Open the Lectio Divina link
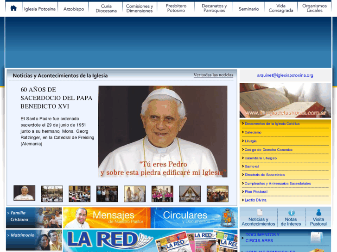Screen dimensions: 337x252 pos(255,200)
